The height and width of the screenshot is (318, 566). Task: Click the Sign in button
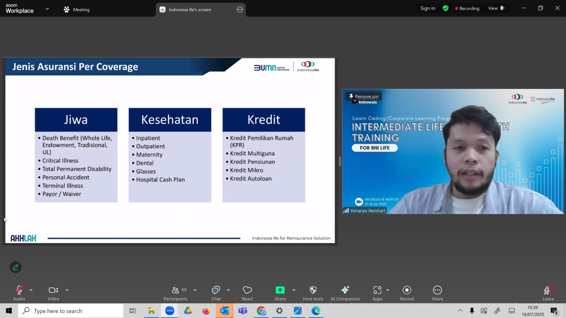pos(428,8)
